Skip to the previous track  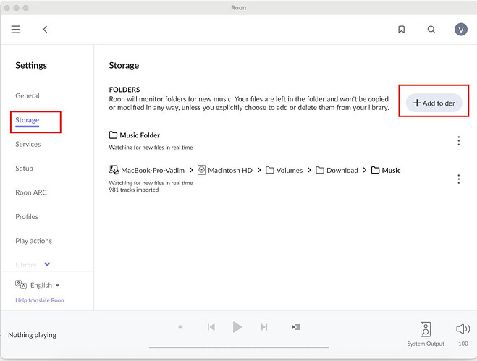point(211,327)
